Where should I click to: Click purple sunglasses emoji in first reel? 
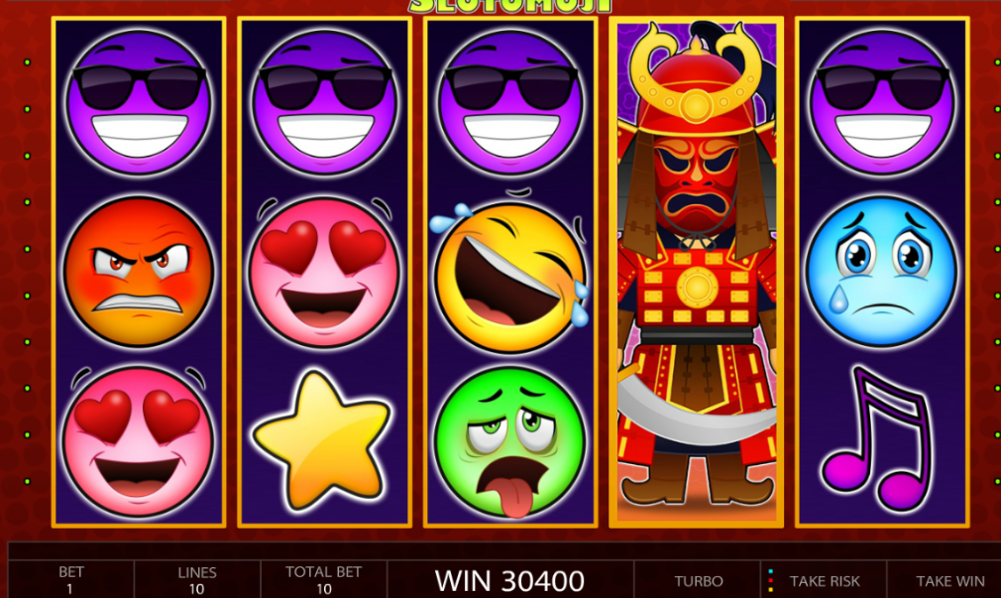click(139, 102)
